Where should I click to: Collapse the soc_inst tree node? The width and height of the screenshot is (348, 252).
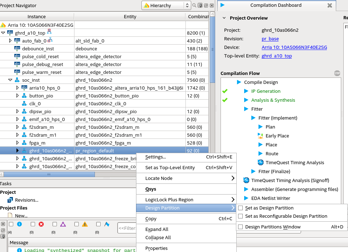pyautogui.click(x=10, y=80)
